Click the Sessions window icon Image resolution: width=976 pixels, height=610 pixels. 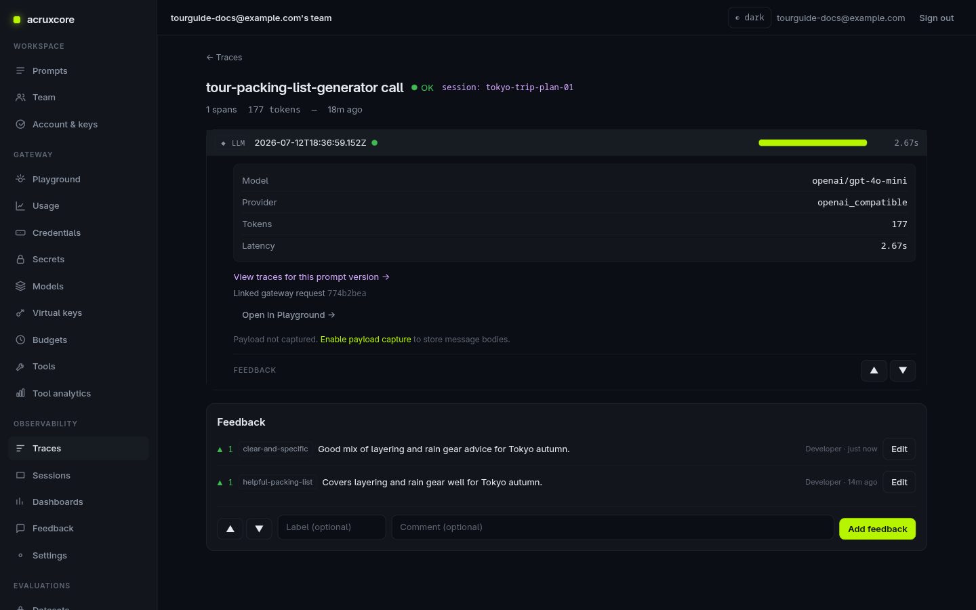[20, 475]
